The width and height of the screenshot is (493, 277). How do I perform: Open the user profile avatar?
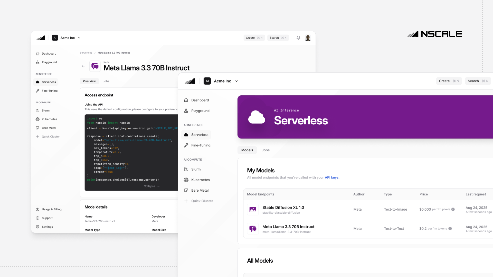(x=308, y=38)
